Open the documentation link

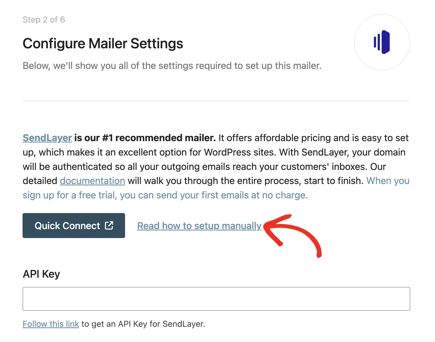(92, 181)
